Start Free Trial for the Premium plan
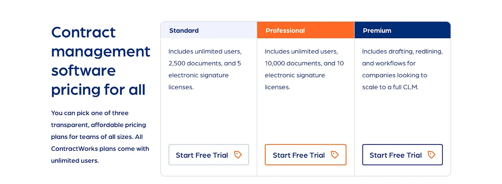502x184 pixels. pyautogui.click(x=403, y=155)
